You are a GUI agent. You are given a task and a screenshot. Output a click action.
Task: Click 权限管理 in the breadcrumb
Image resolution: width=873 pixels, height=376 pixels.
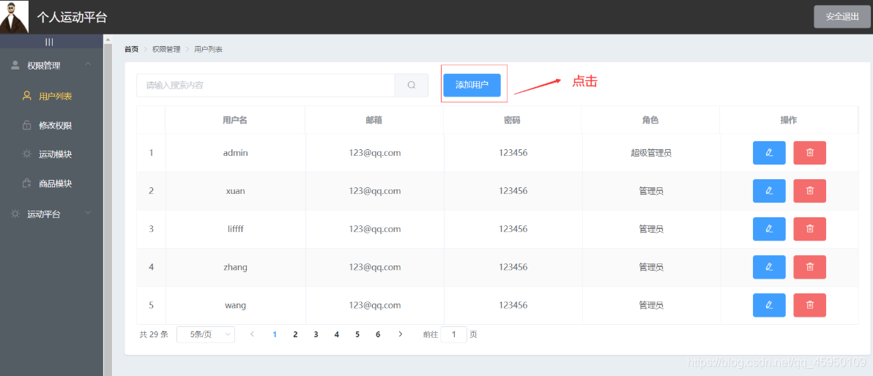(x=166, y=50)
